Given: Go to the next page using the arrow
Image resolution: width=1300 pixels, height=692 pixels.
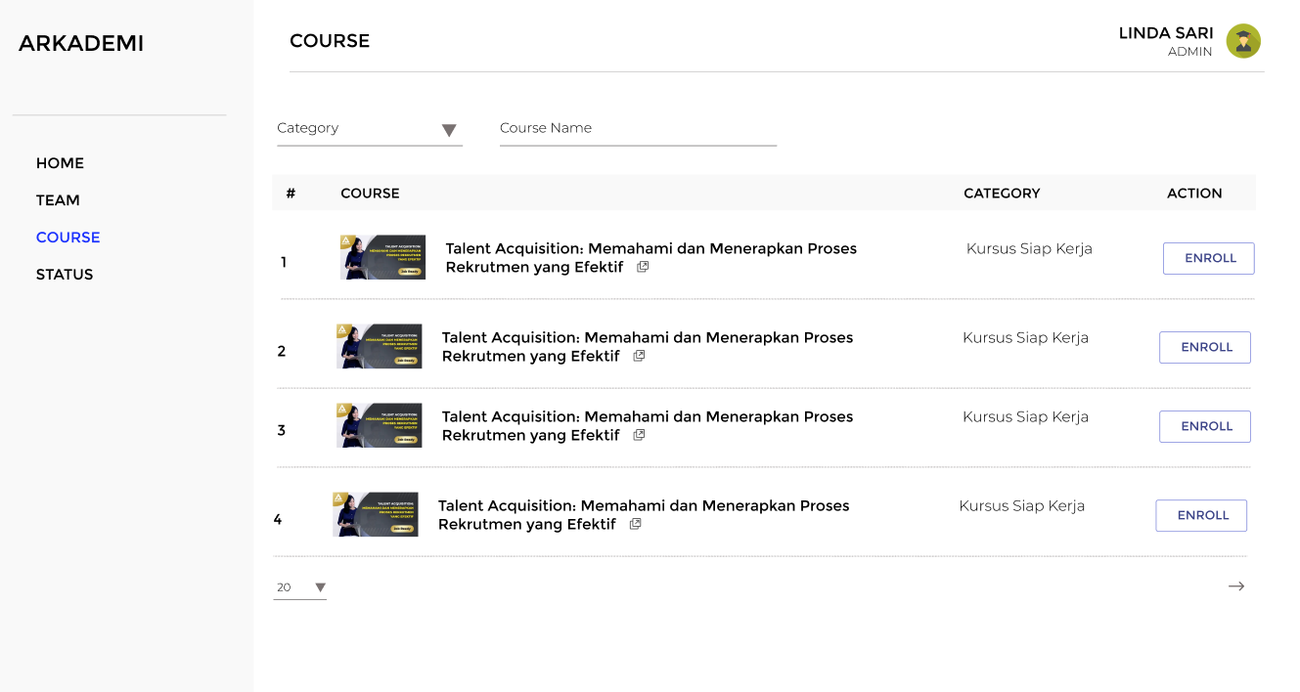Looking at the screenshot, I should click(x=1236, y=585).
